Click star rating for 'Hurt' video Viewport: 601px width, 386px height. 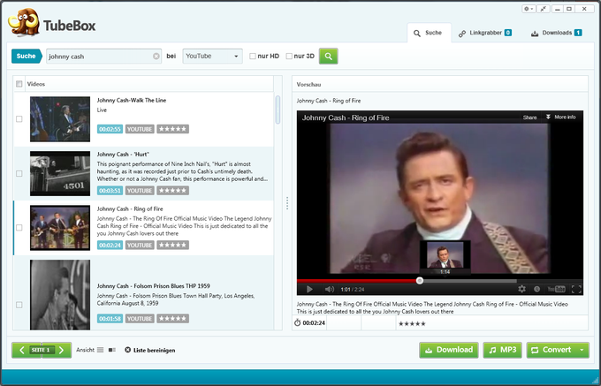[173, 191]
